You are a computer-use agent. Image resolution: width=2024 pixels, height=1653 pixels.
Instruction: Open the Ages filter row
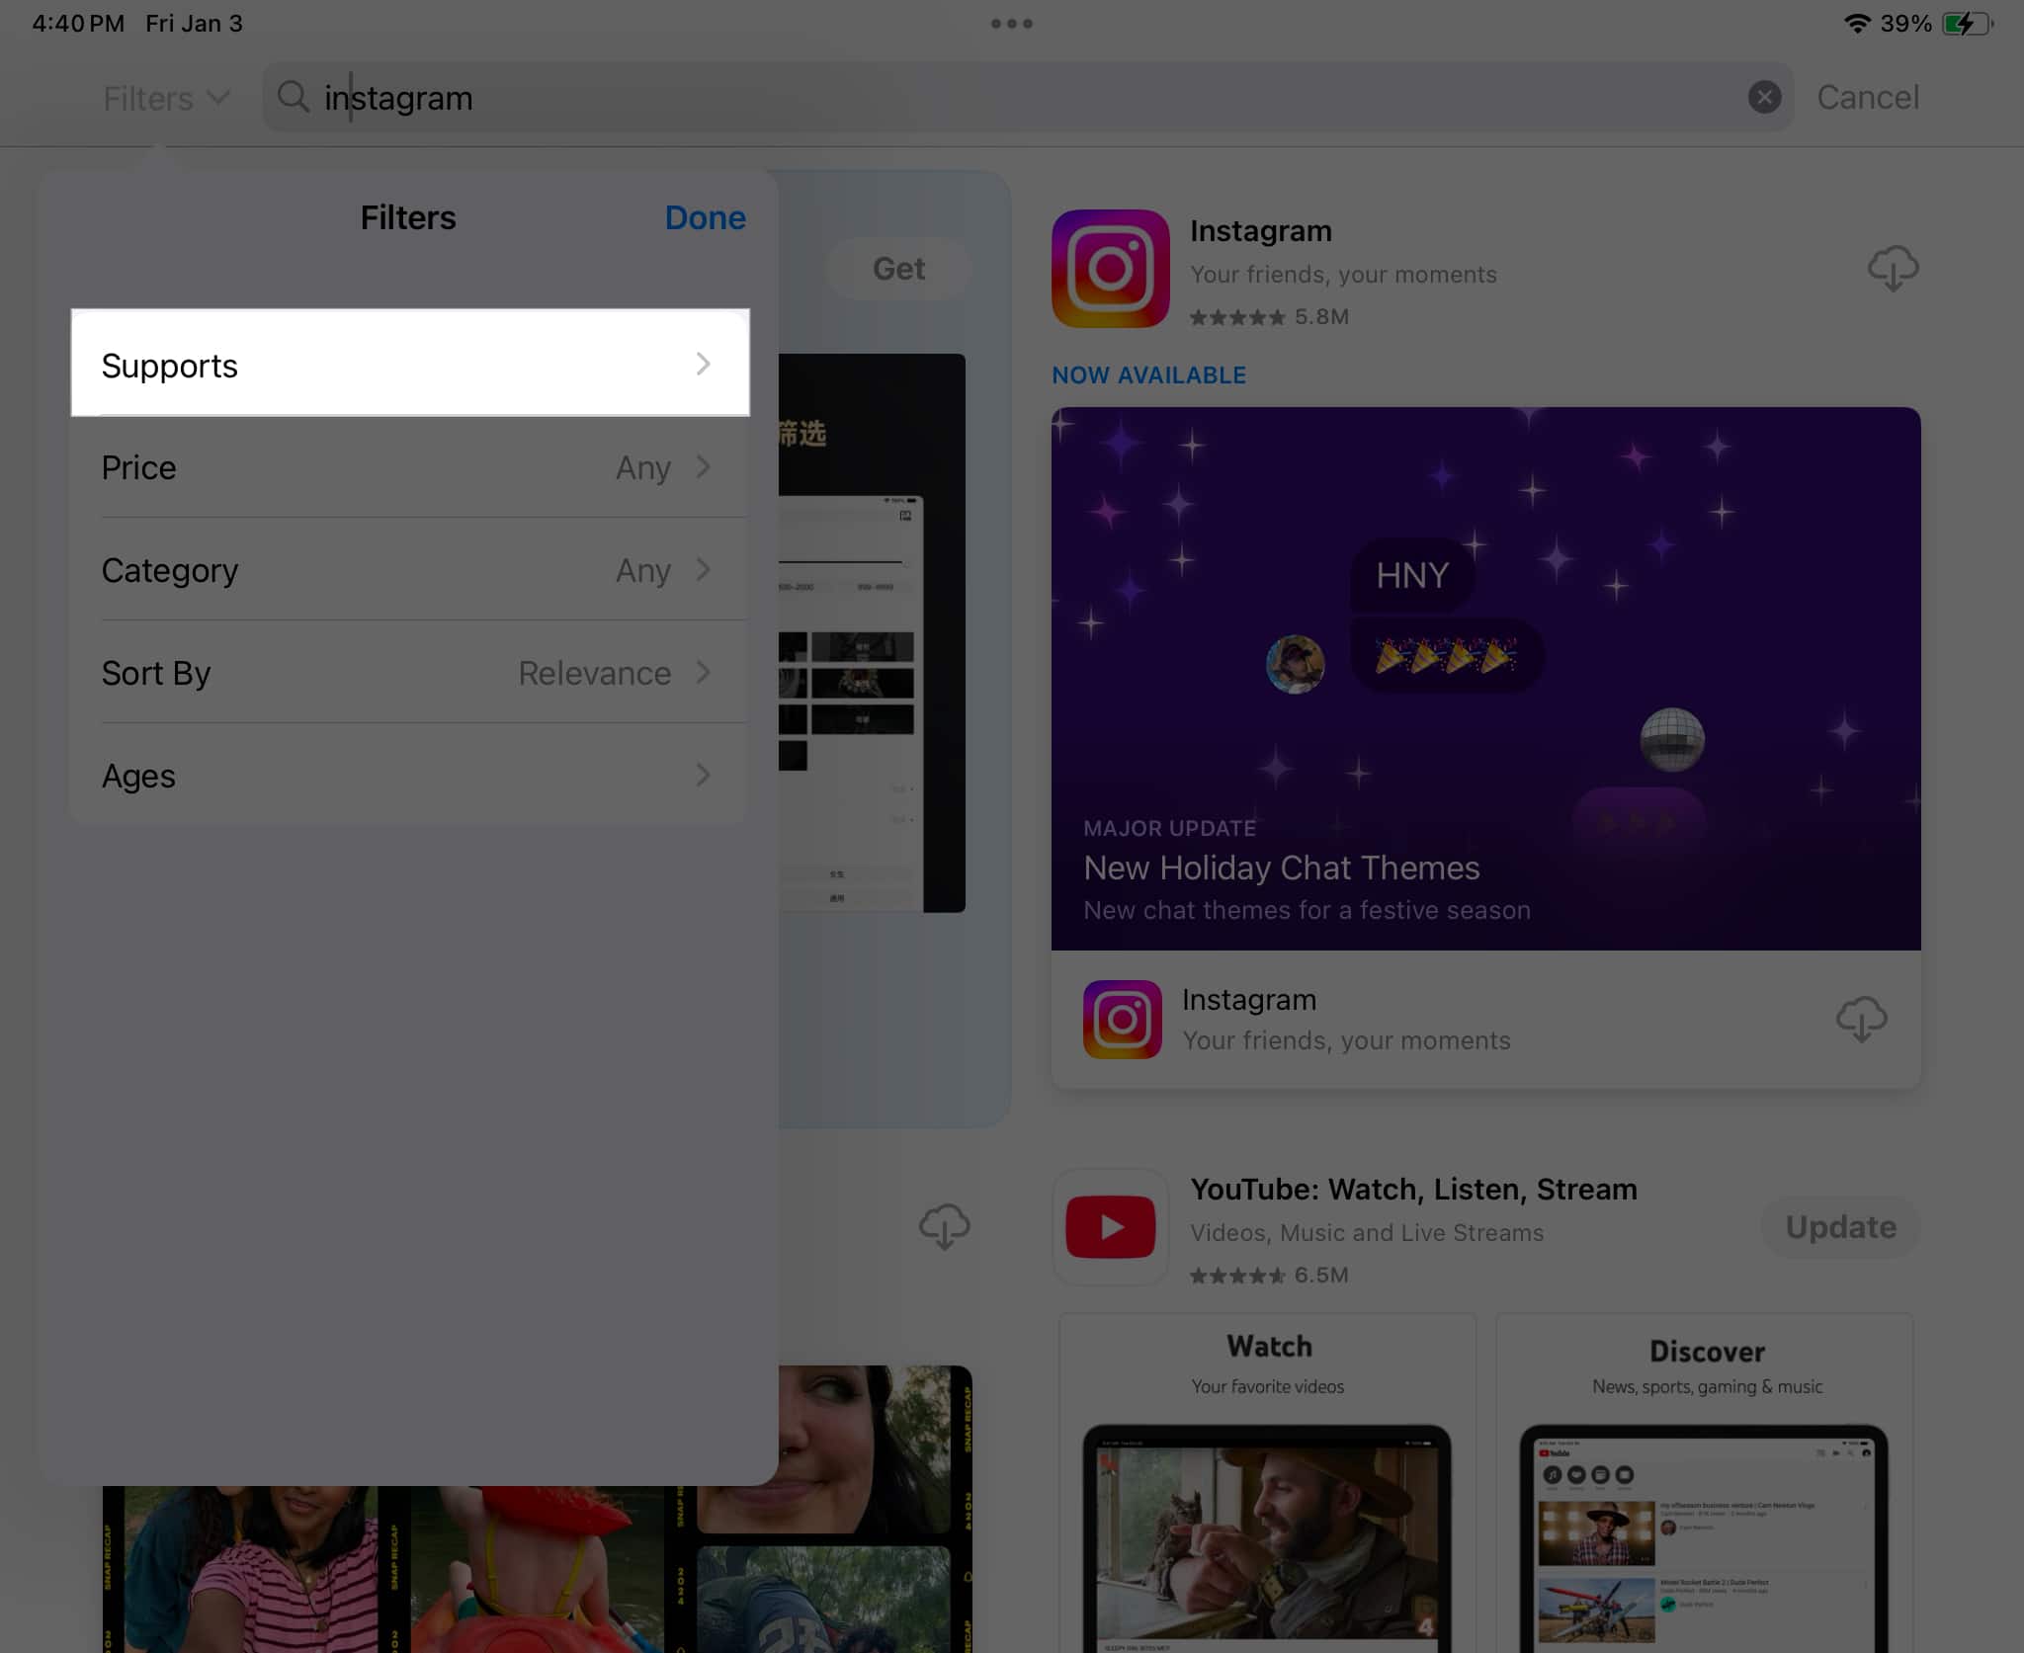pyautogui.click(x=410, y=776)
